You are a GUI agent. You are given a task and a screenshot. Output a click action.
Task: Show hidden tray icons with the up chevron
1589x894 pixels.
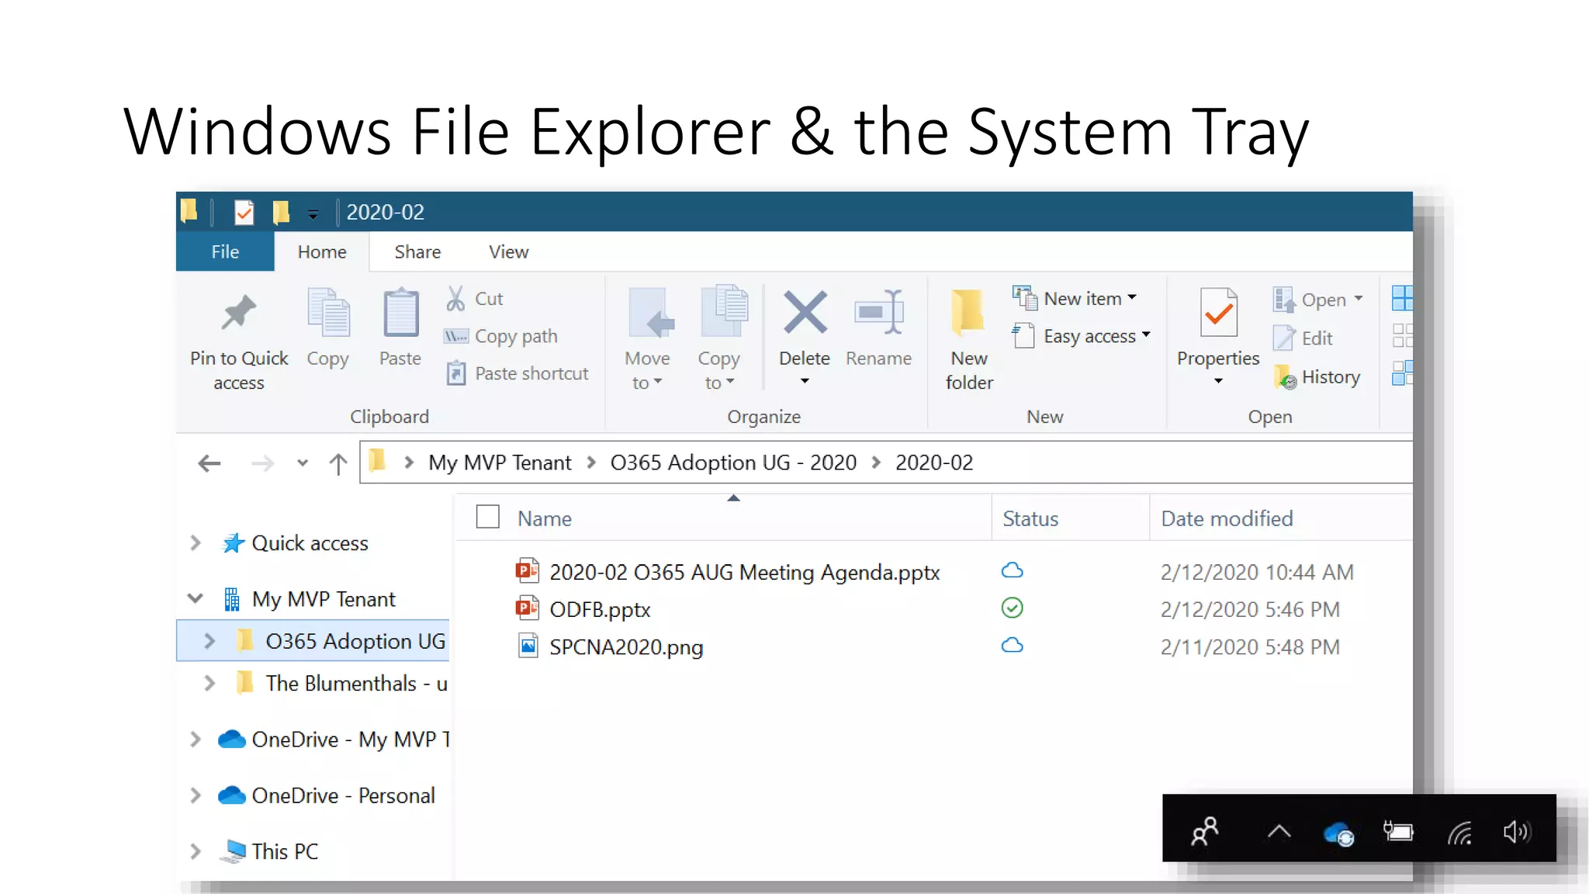(x=1279, y=832)
